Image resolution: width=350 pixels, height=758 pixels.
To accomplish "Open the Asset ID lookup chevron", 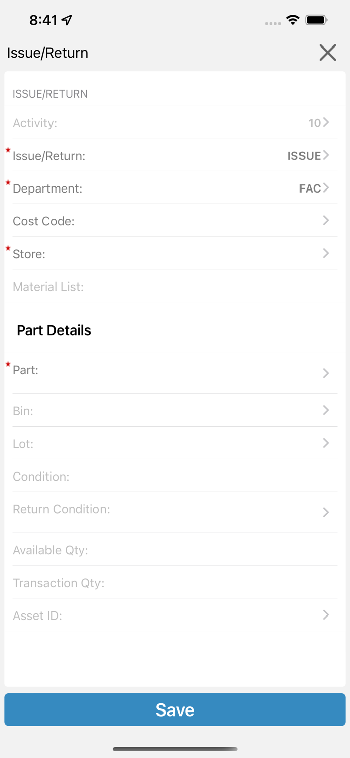I will 326,615.
